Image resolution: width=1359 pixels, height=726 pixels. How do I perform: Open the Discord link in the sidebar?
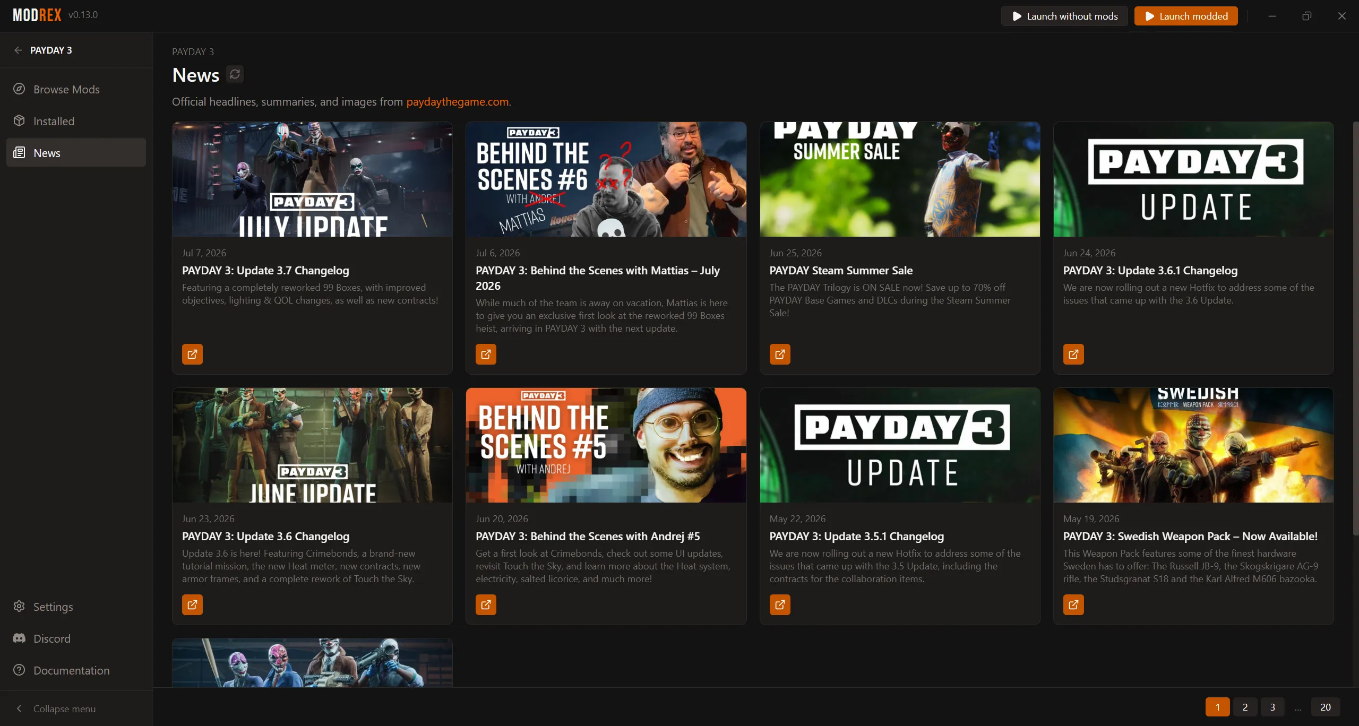(76, 638)
